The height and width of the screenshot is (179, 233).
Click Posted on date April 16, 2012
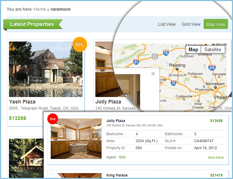tap(205, 148)
